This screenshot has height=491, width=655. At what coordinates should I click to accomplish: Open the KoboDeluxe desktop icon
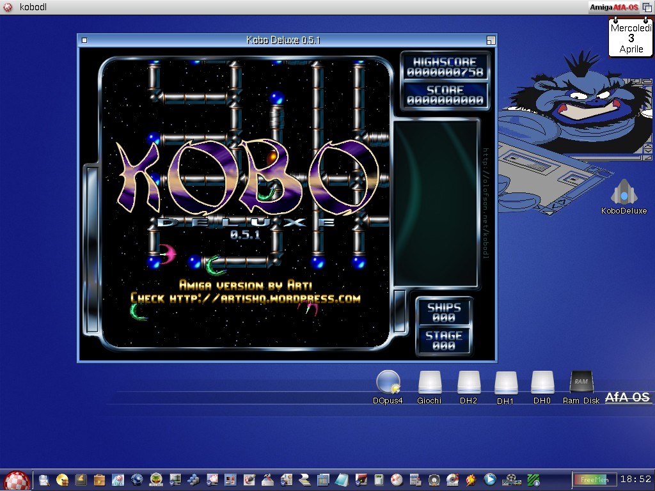tap(624, 194)
